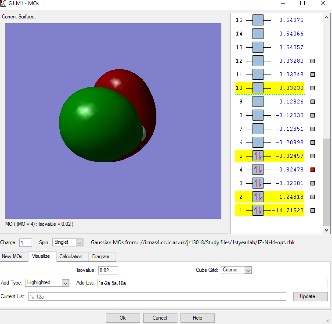332x324 pixels.
Task: Select the orbital box for MO 13
Action: point(258,47)
